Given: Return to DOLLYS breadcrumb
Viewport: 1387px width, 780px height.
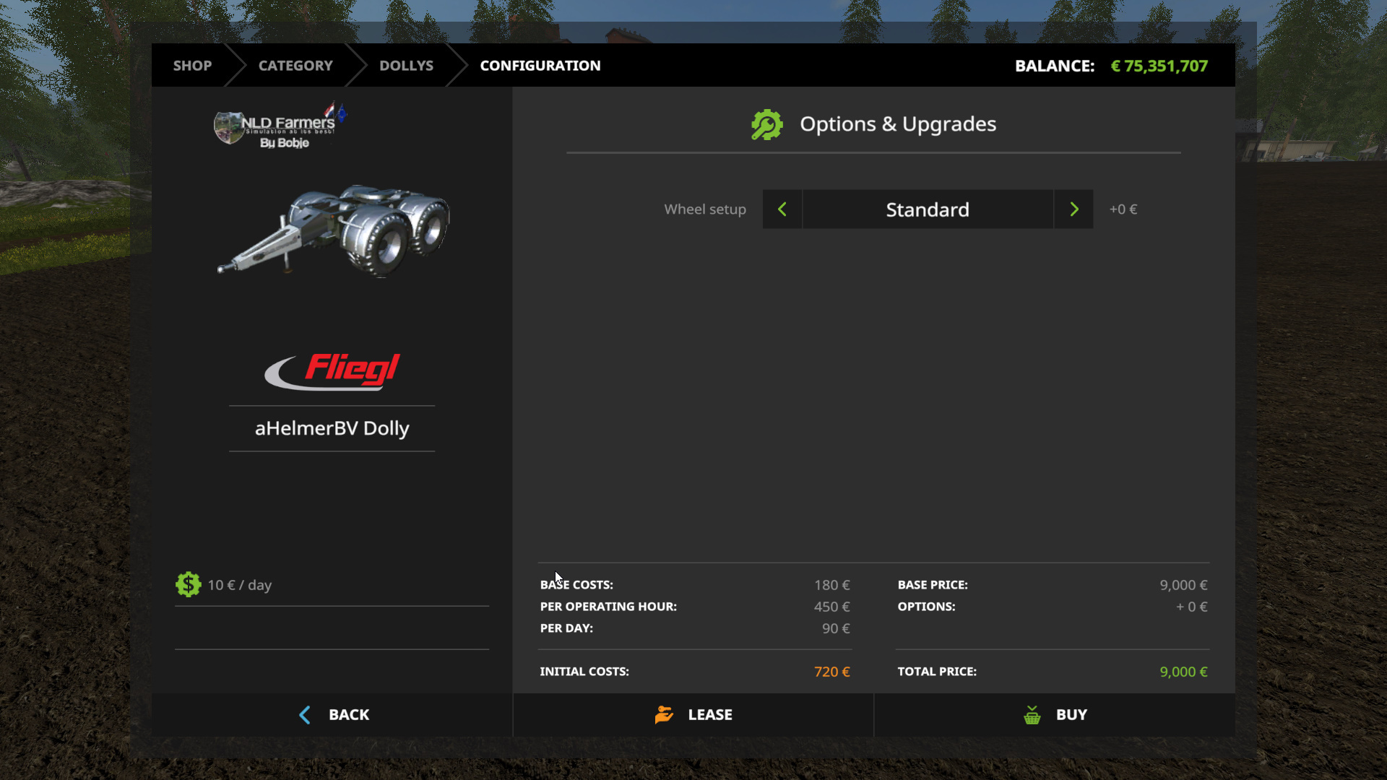Looking at the screenshot, I should tap(406, 66).
